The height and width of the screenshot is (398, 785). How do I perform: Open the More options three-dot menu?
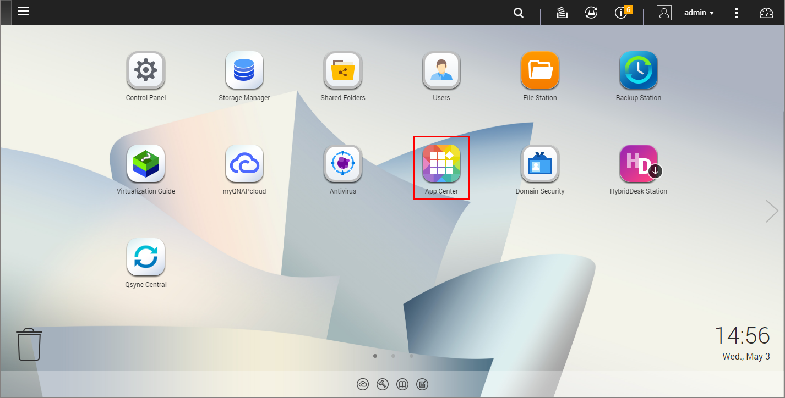tap(737, 13)
